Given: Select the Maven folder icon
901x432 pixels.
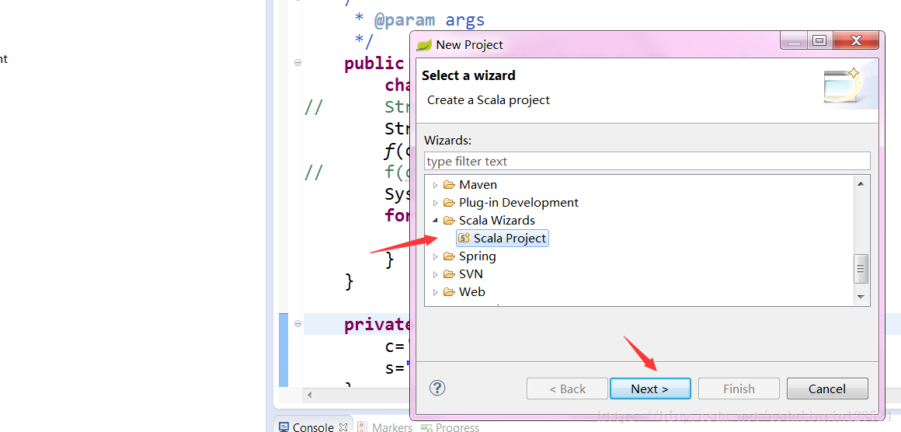Looking at the screenshot, I should coord(450,185).
